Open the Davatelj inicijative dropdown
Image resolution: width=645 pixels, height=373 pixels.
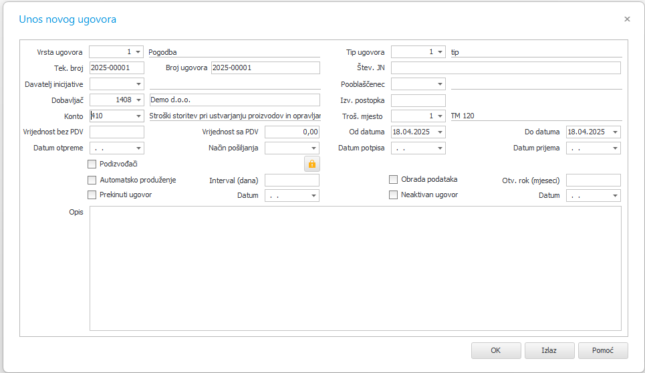tap(138, 84)
